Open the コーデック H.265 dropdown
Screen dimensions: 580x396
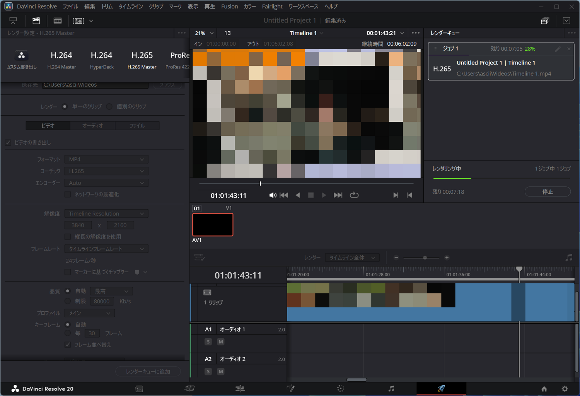click(x=106, y=171)
